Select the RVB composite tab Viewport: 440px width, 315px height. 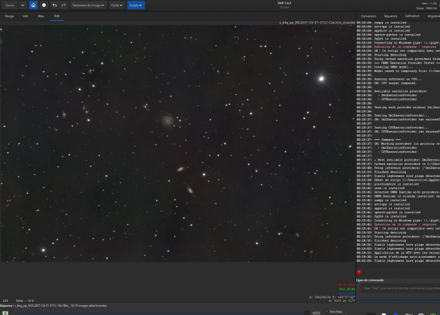coord(57,16)
